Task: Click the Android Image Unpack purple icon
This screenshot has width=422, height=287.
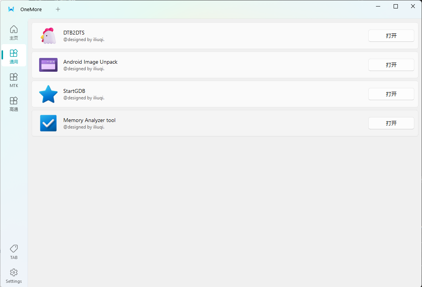Action: pyautogui.click(x=48, y=65)
